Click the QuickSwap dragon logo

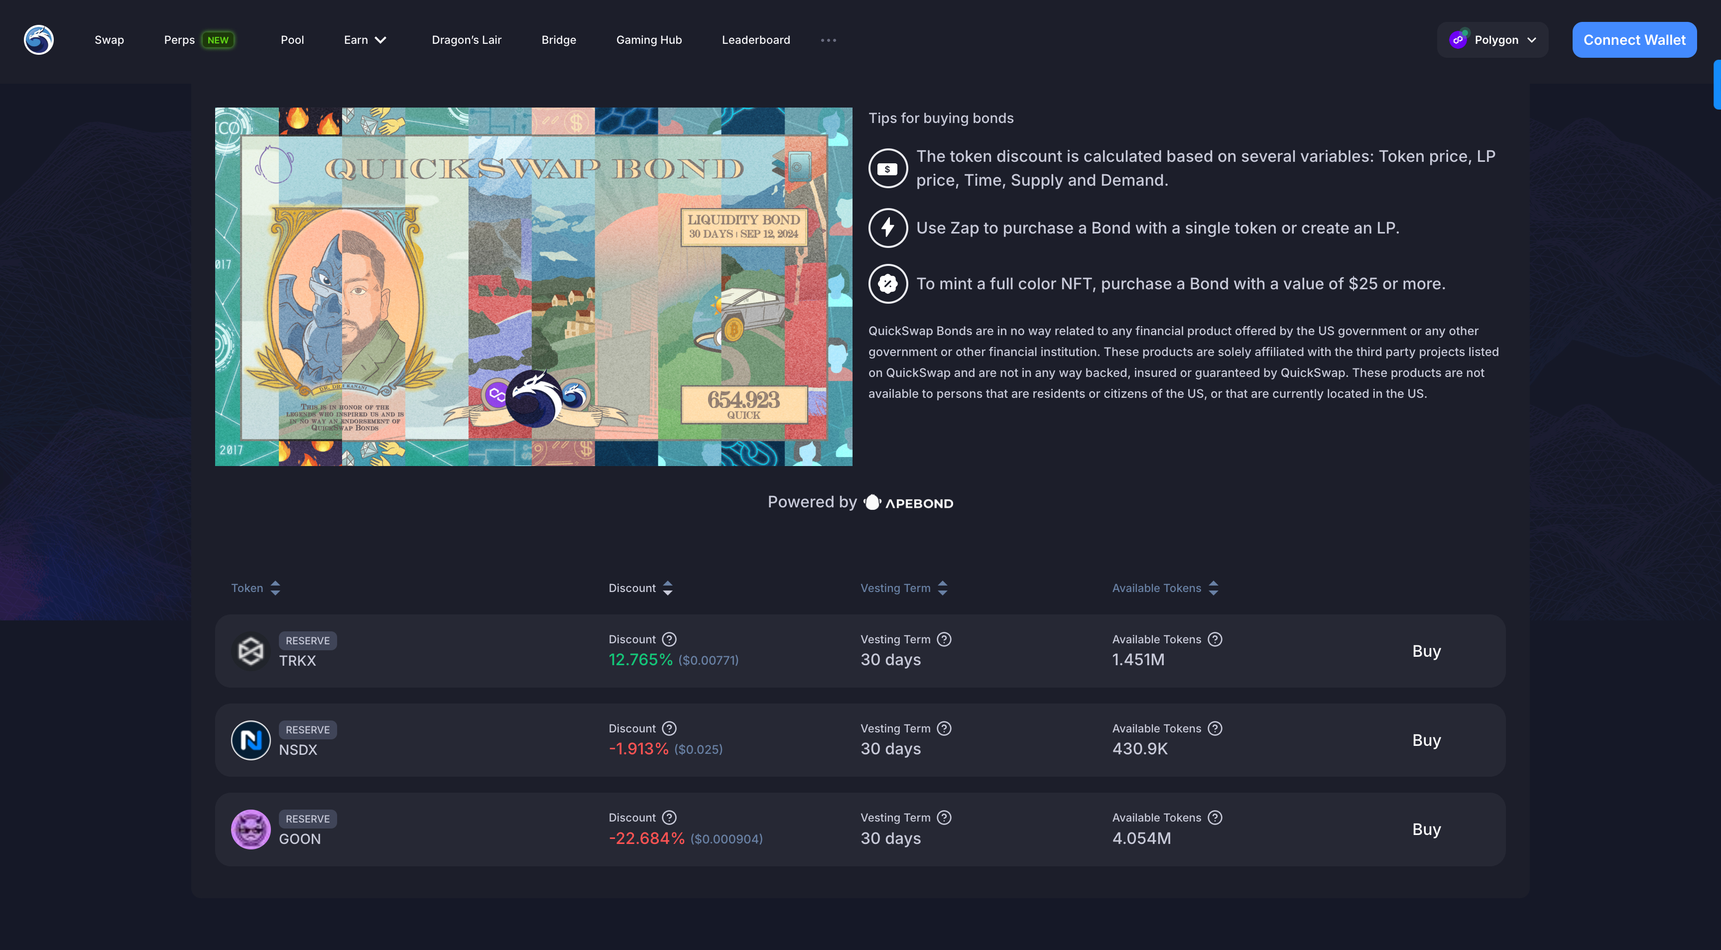click(x=39, y=40)
